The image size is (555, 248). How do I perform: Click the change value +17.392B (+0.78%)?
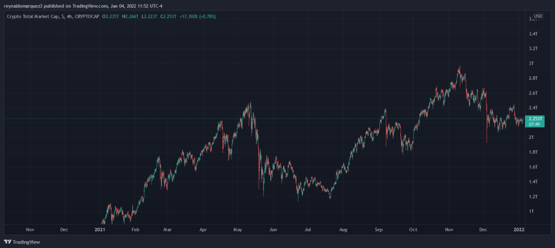click(198, 16)
